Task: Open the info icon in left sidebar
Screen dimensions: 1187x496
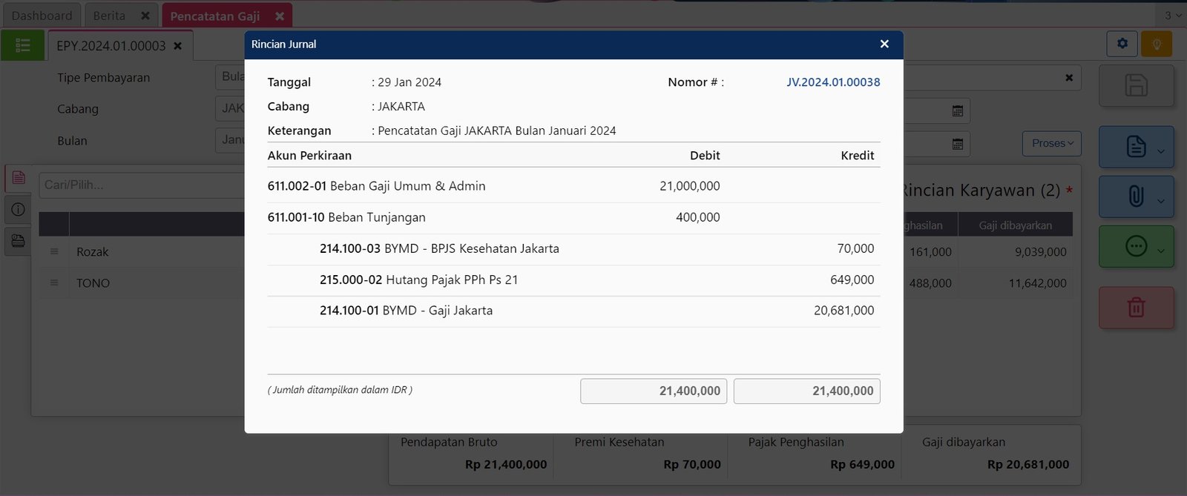Action: (x=19, y=209)
